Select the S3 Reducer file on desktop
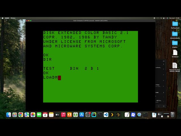Image resolution: width=181 pixels, height=136 pixels. [x=175, y=52]
